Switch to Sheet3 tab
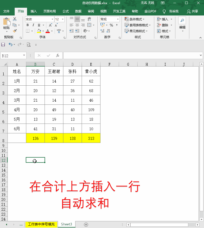This screenshot has width=204, height=228. click(66, 224)
